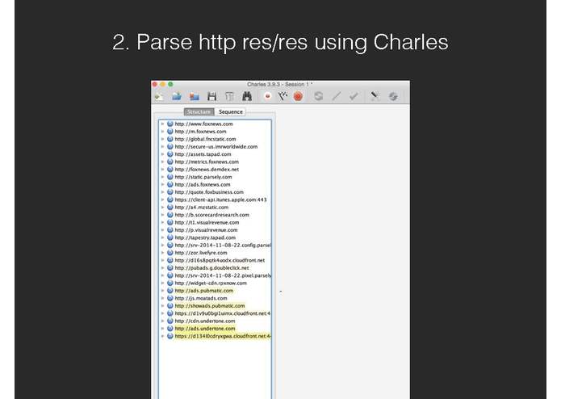Select the highlighted http://ads.pubmatic.com row

215,291
